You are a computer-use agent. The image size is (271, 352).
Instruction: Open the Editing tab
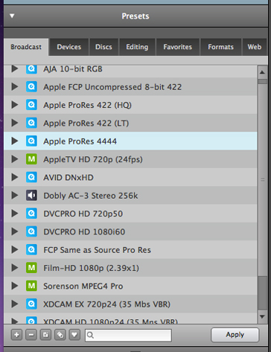[x=137, y=47]
